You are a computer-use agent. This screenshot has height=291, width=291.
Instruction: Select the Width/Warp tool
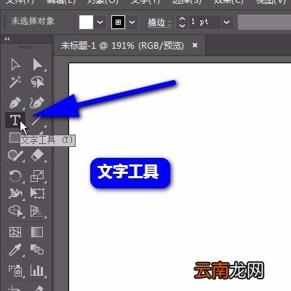(15, 194)
